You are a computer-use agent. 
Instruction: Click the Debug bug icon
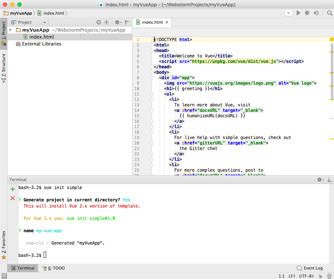coord(307,13)
